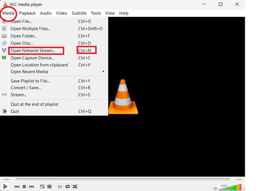Expand Open Recent Media submenu
The height and width of the screenshot is (191, 280).
click(54, 72)
